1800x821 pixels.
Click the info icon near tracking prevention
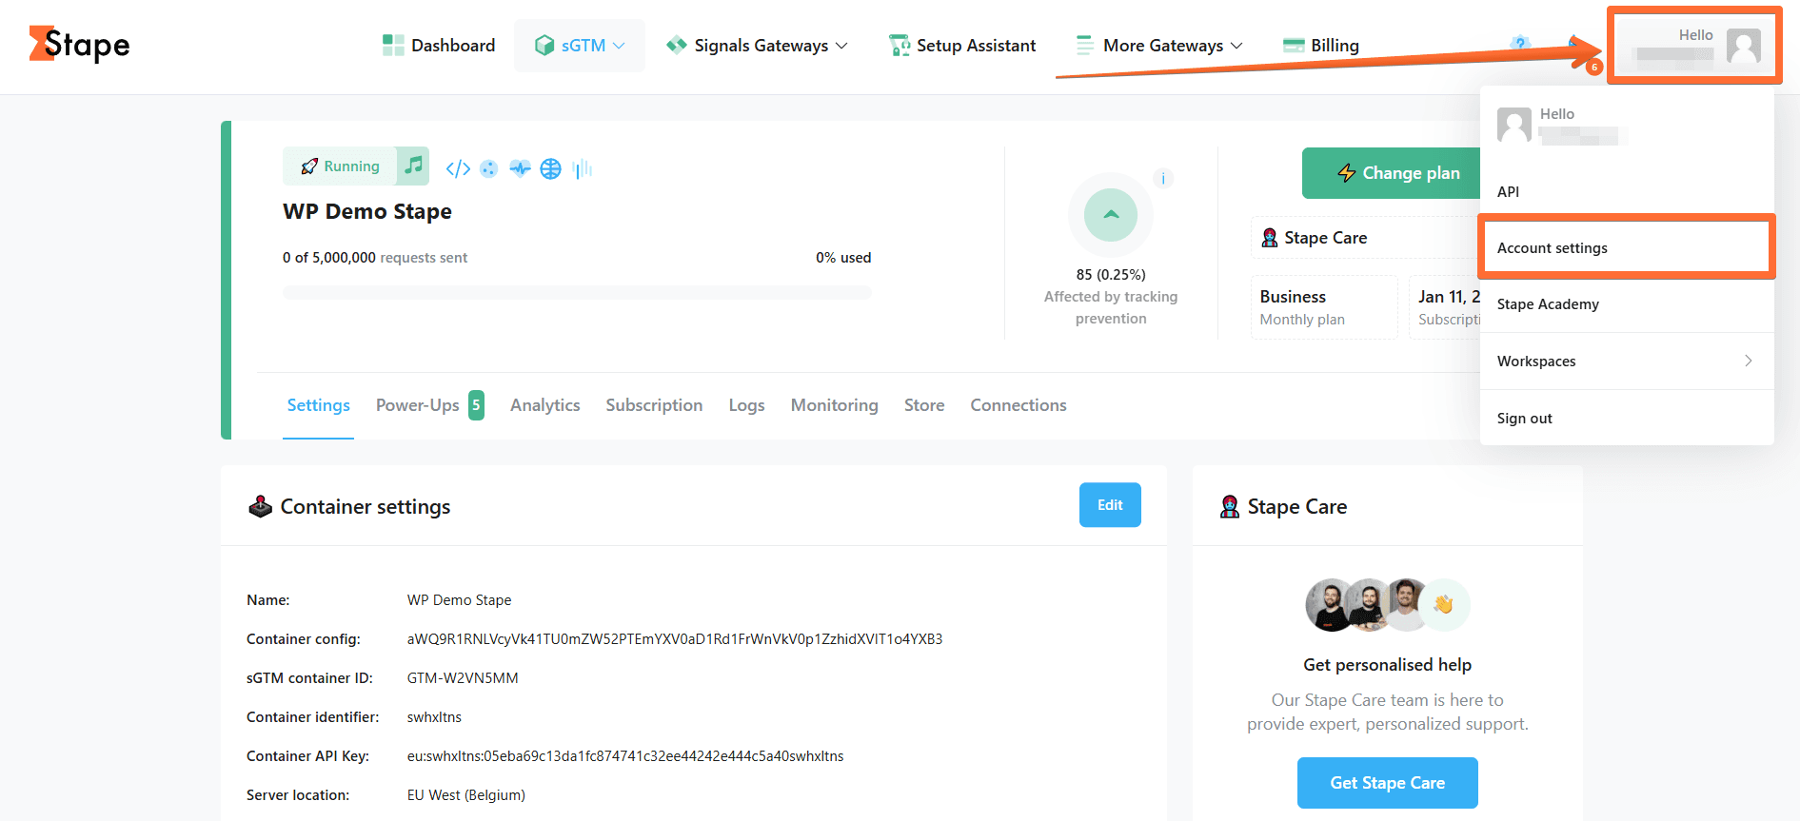[1163, 178]
